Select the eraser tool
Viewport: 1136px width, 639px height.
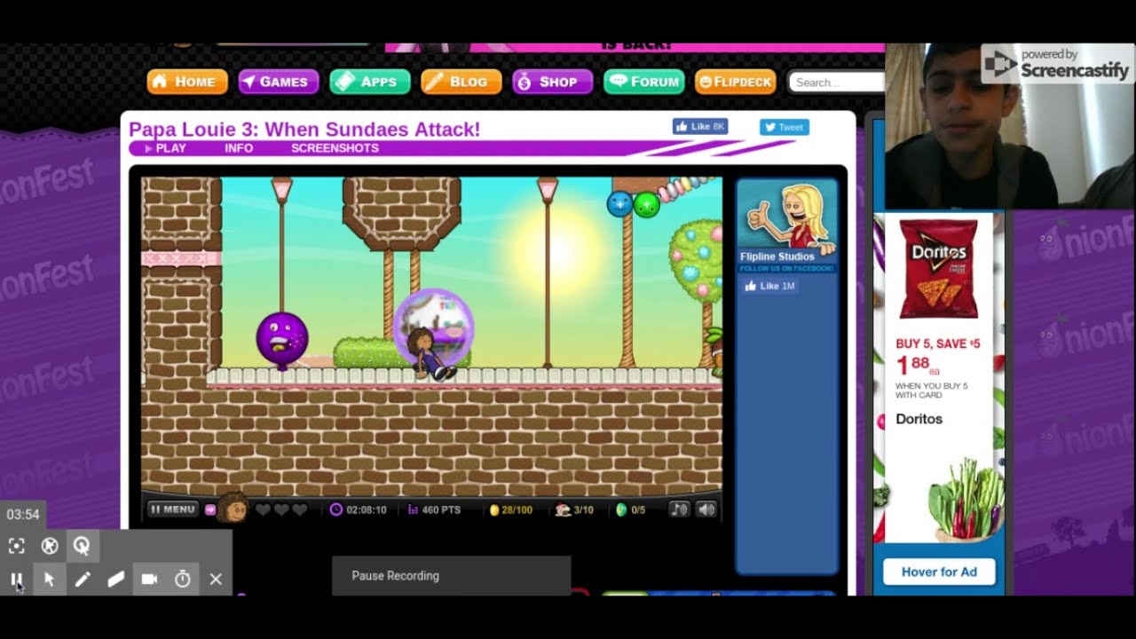click(x=116, y=580)
